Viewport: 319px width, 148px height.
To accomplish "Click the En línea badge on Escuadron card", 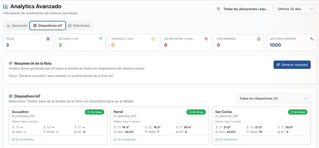I will pyautogui.click(x=95, y=112).
